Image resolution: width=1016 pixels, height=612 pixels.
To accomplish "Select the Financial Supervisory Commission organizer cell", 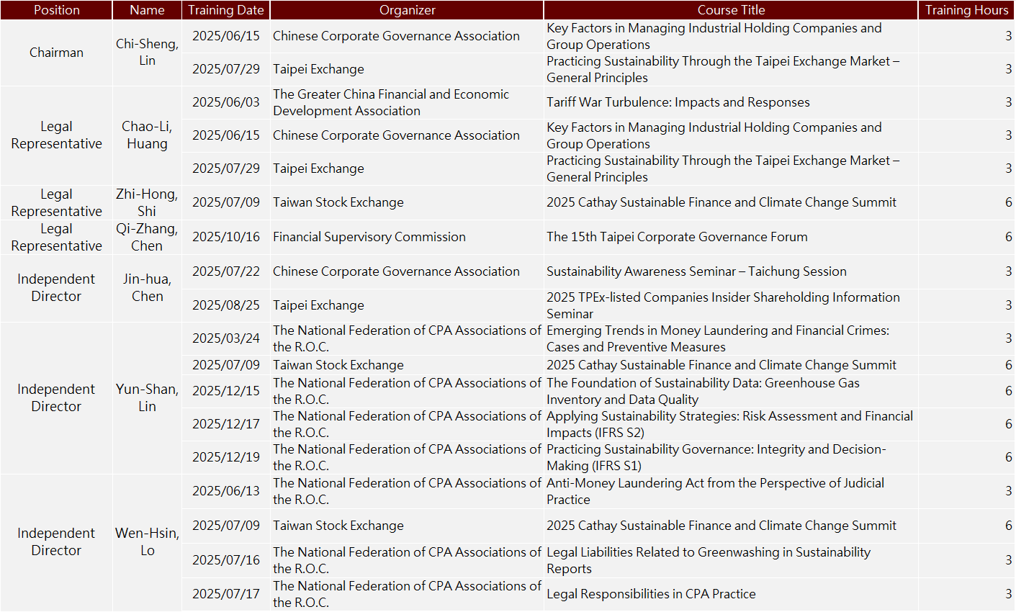I will pos(369,237).
